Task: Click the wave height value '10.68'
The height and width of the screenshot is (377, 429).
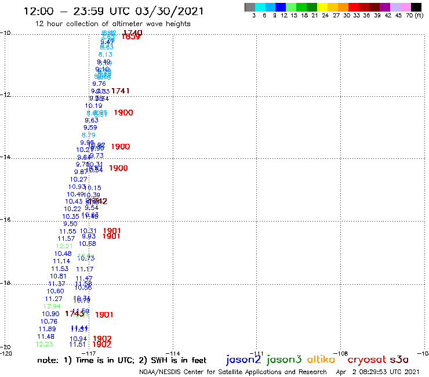Action: [88, 244]
